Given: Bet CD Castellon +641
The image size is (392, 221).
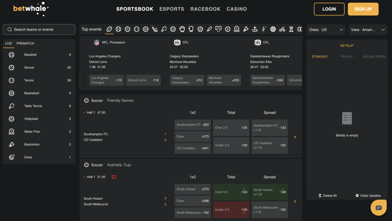Looking at the screenshot, I should point(193,148).
